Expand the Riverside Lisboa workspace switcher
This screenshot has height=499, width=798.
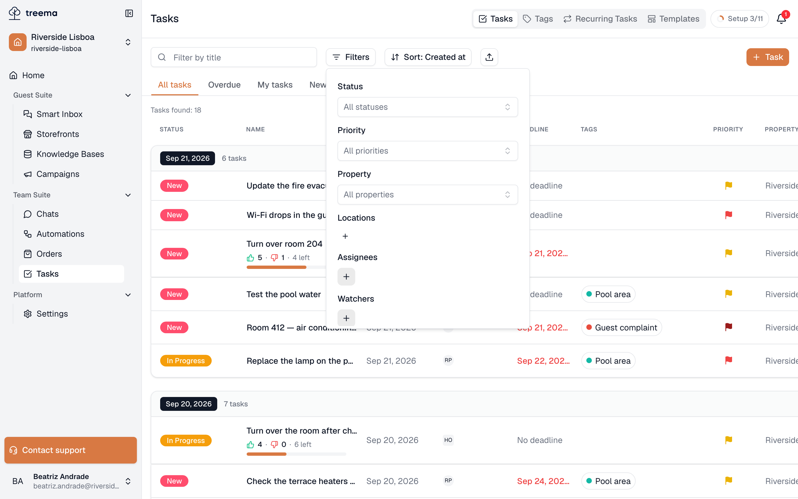(x=71, y=43)
